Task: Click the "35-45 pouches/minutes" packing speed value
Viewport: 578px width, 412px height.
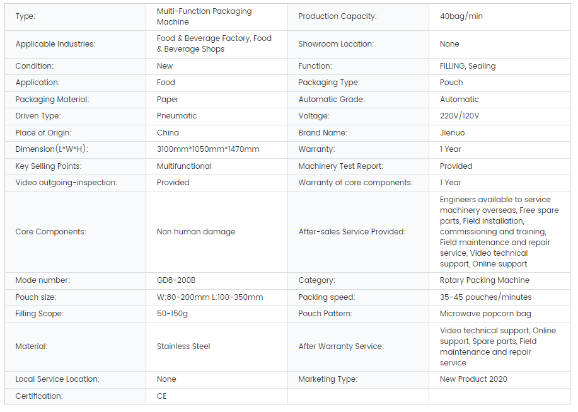Action: click(x=485, y=297)
